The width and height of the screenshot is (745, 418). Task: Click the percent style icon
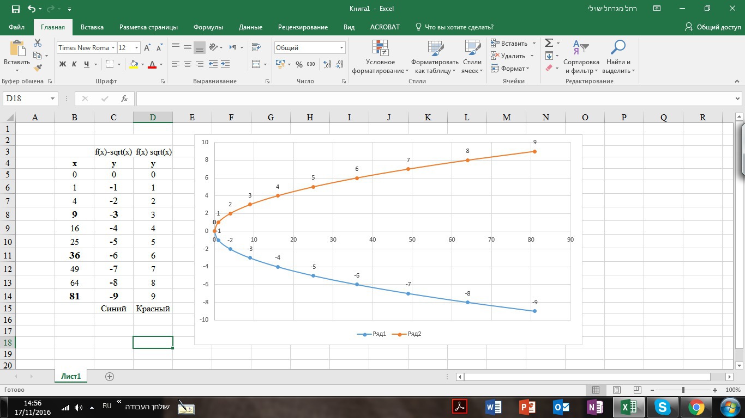[299, 64]
